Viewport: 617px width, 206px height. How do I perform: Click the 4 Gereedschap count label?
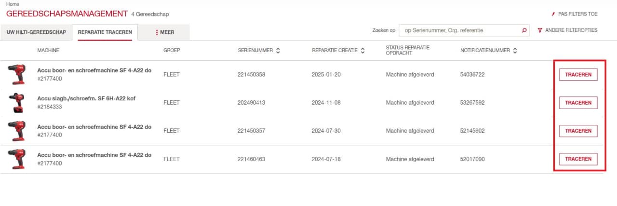point(151,14)
